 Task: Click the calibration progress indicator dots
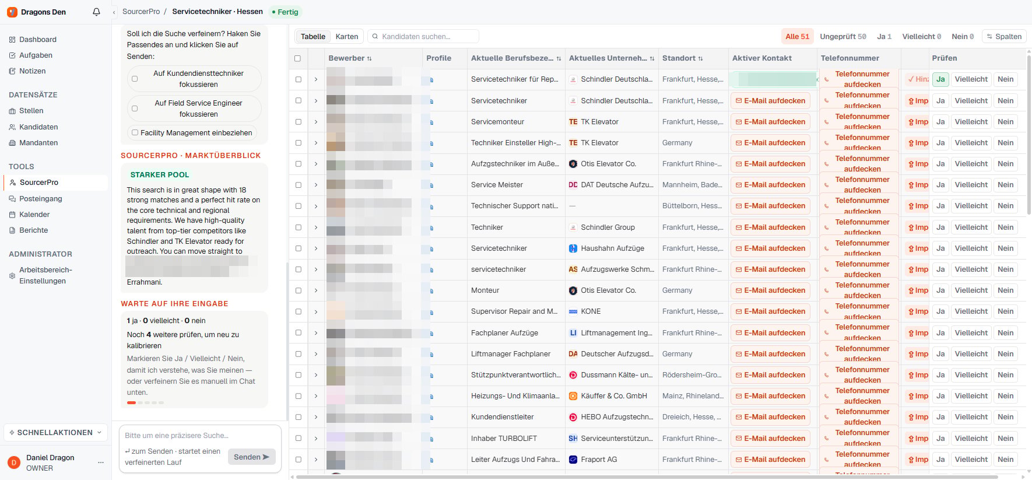(145, 402)
